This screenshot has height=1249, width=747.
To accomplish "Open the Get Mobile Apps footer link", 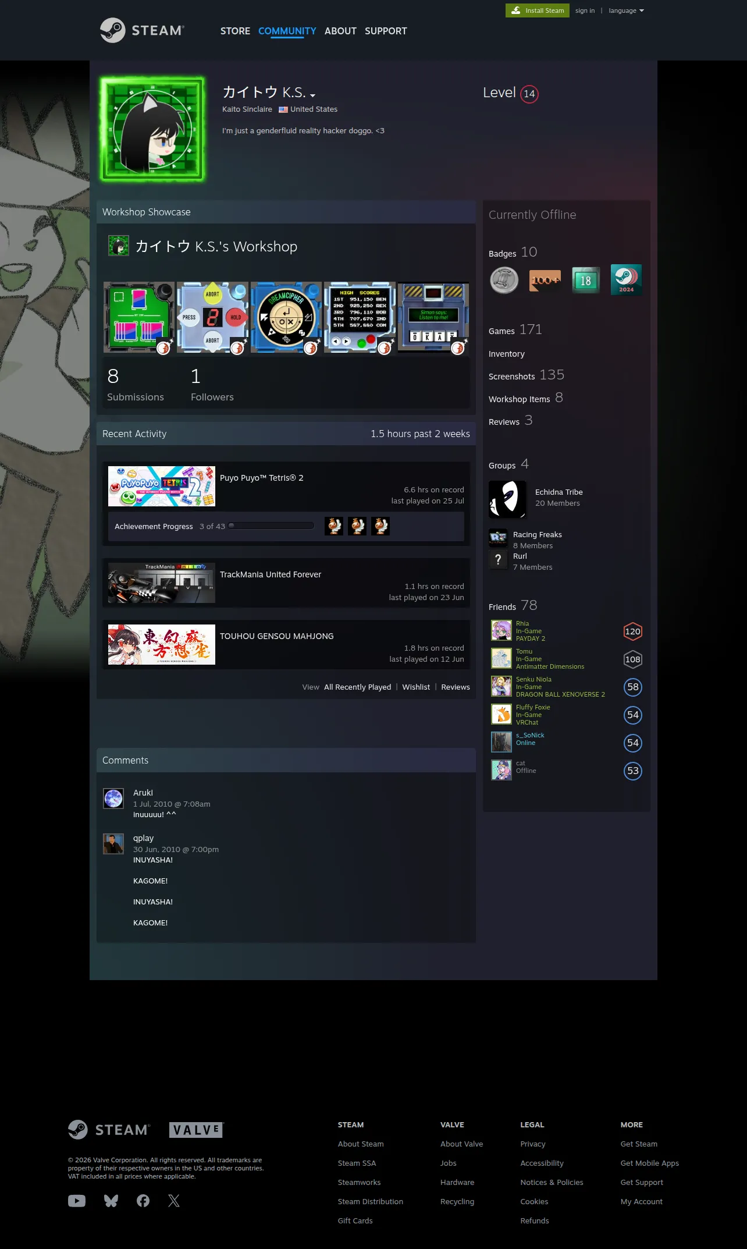I will (650, 1163).
